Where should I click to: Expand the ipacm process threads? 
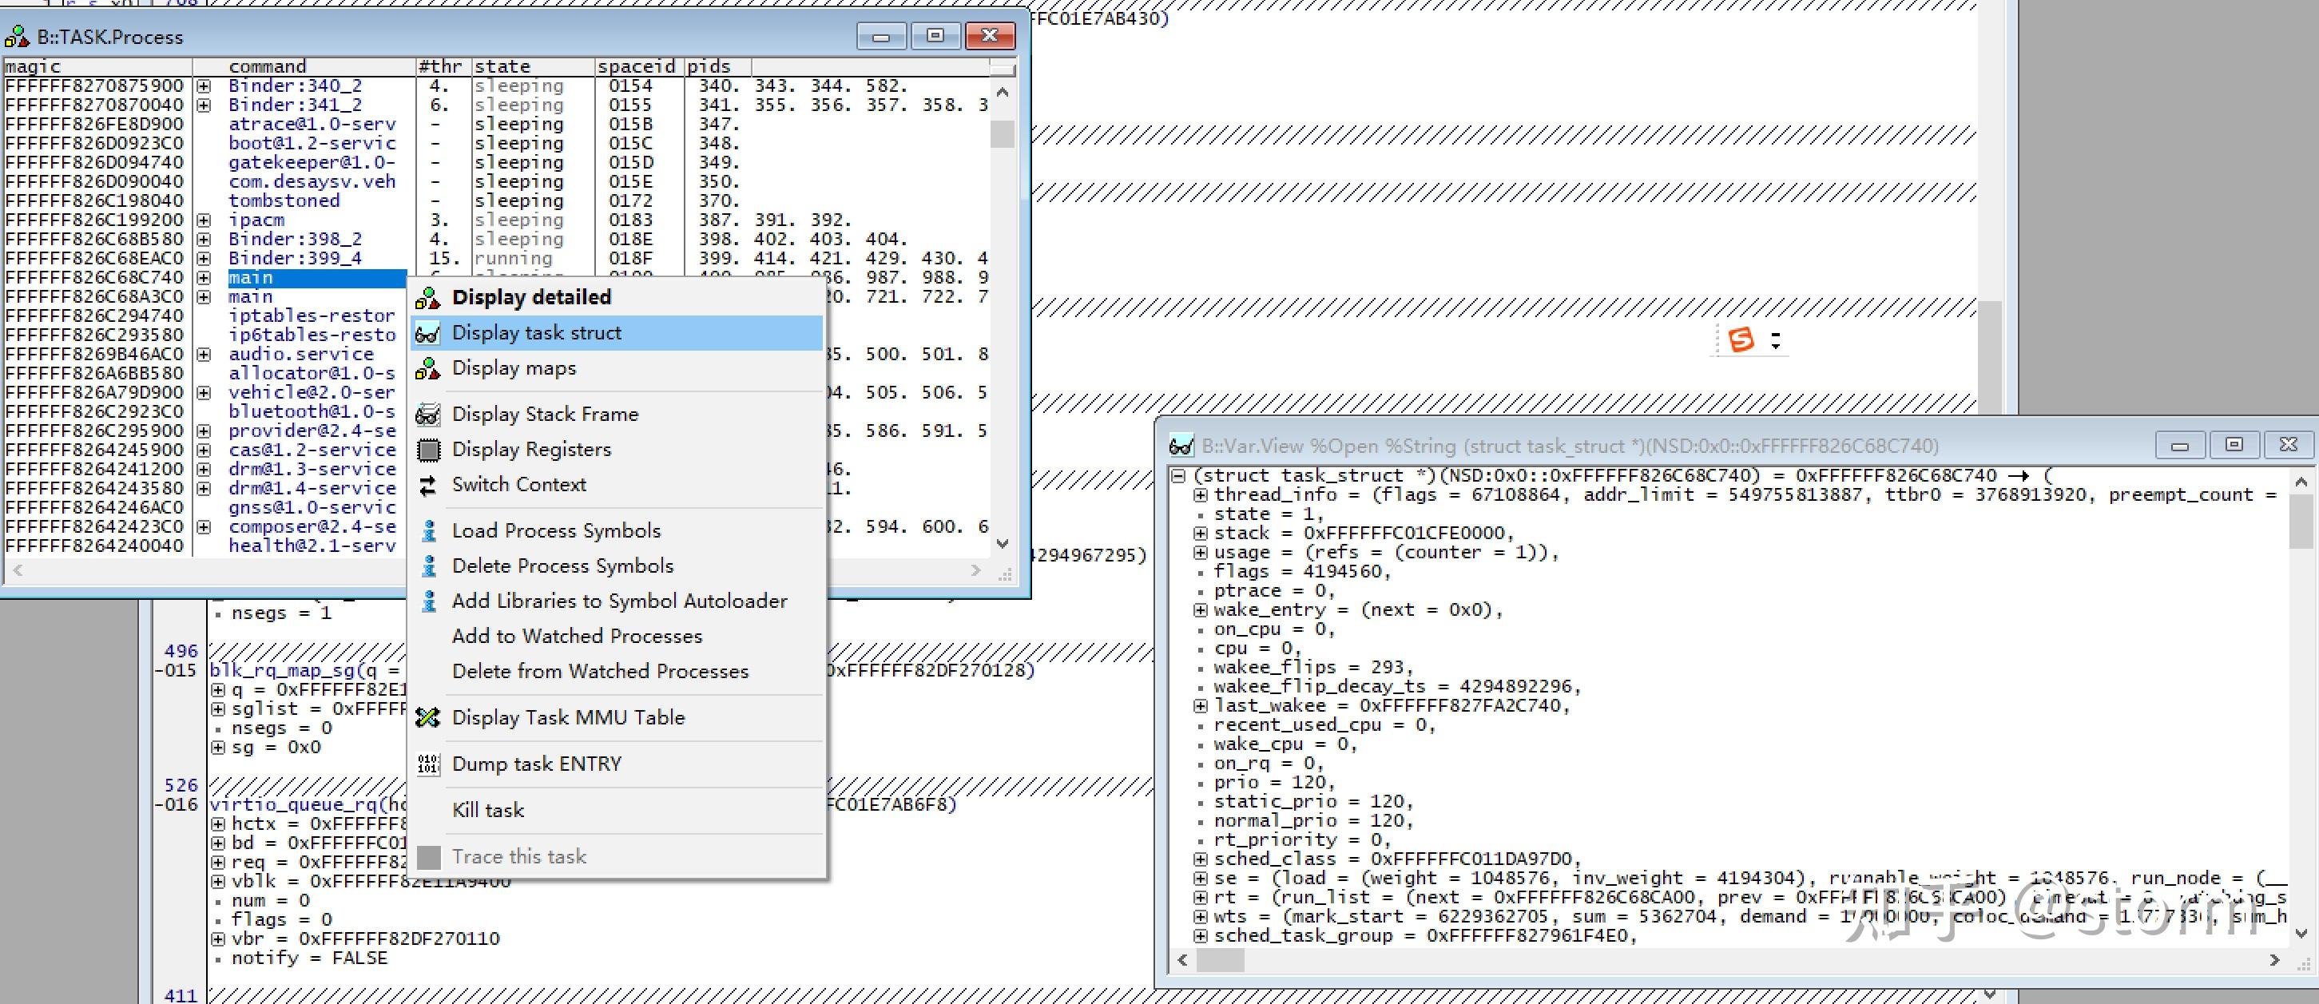click(205, 220)
